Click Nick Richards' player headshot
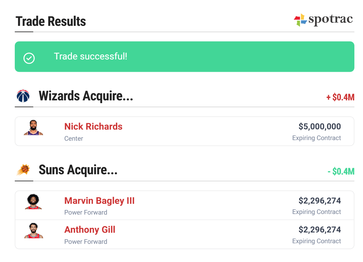 coord(33,128)
